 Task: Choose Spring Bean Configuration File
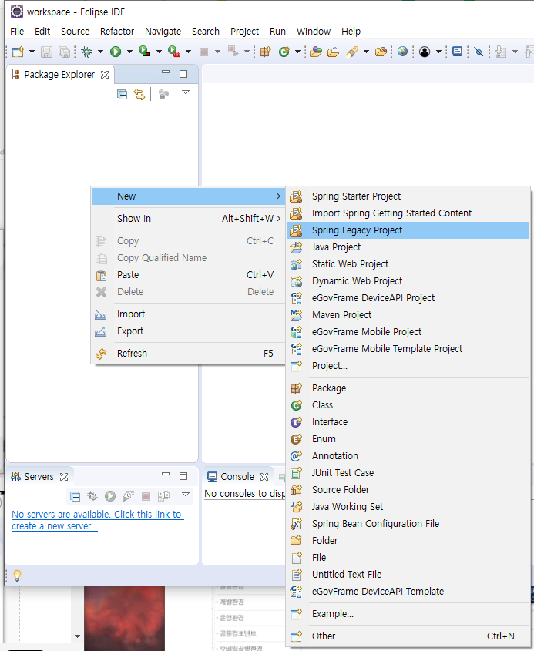coord(408,524)
